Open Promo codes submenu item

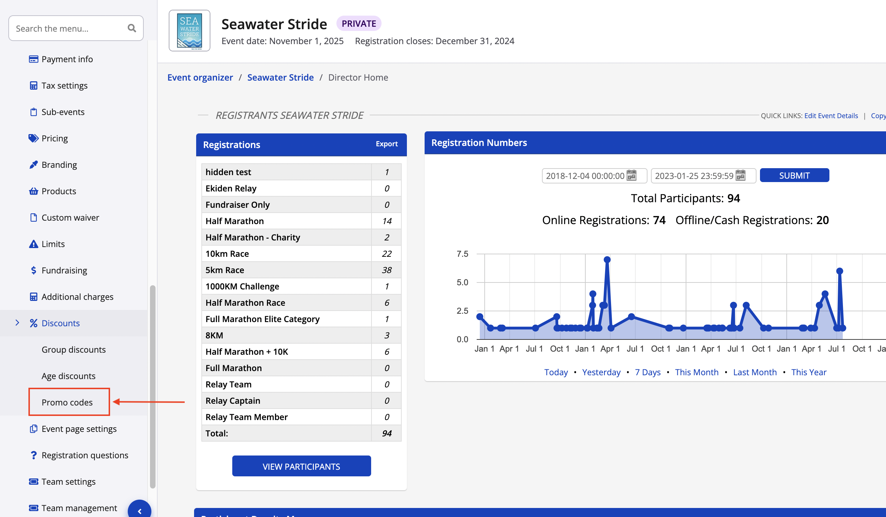tap(67, 402)
